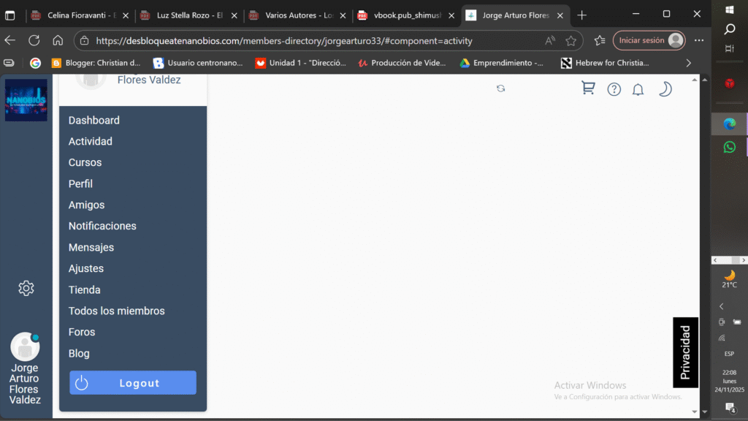Toggle dark mode with the moon icon

(665, 89)
